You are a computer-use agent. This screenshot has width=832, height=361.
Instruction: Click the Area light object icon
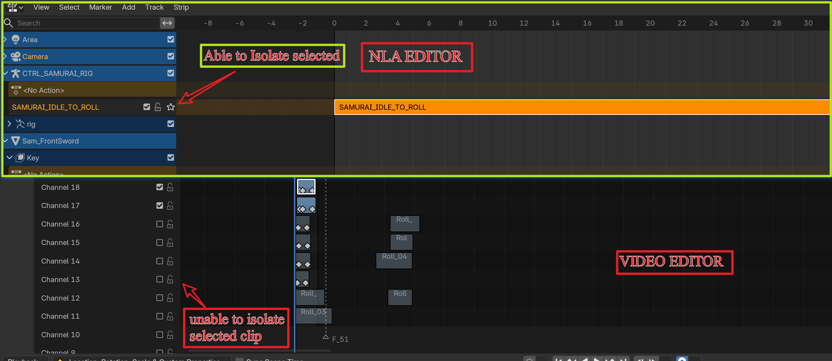(15, 40)
